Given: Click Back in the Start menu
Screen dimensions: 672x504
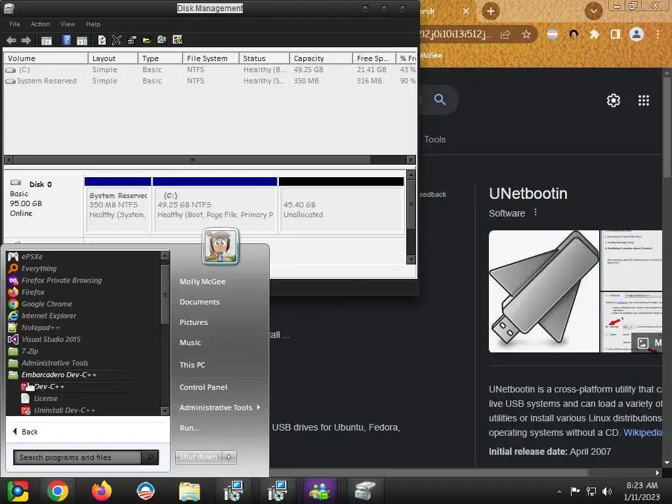Looking at the screenshot, I should [x=26, y=432].
